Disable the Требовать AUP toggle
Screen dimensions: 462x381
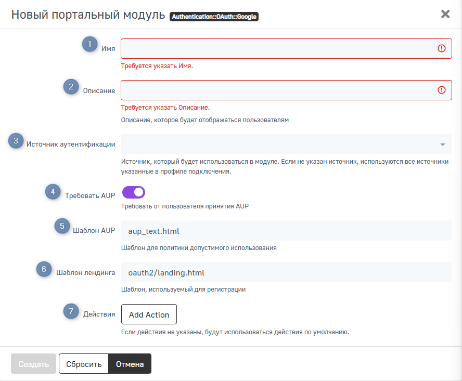[x=134, y=192]
